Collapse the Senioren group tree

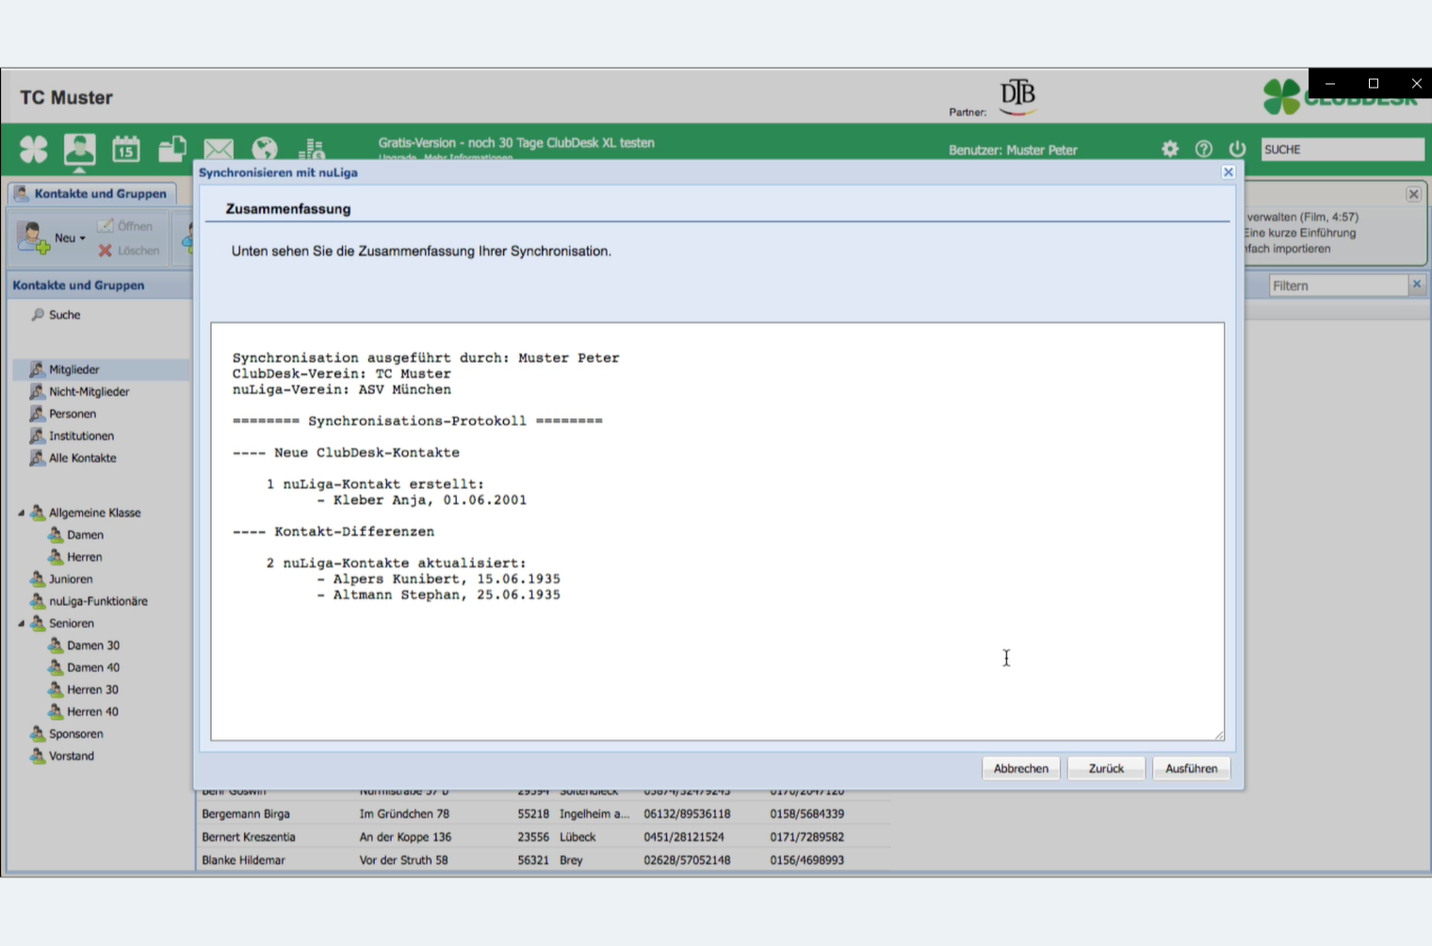pyautogui.click(x=21, y=624)
